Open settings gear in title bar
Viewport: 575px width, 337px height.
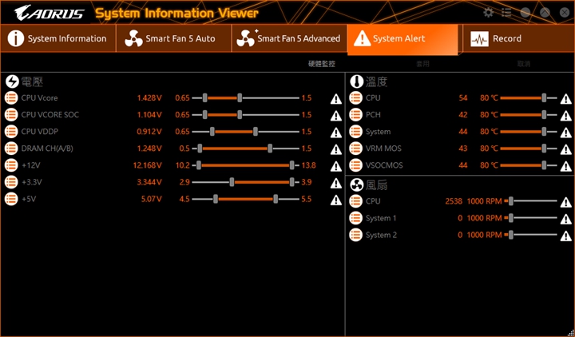[x=488, y=13]
